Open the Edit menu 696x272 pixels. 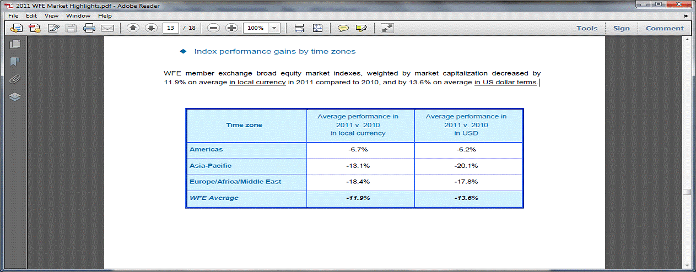(x=31, y=16)
